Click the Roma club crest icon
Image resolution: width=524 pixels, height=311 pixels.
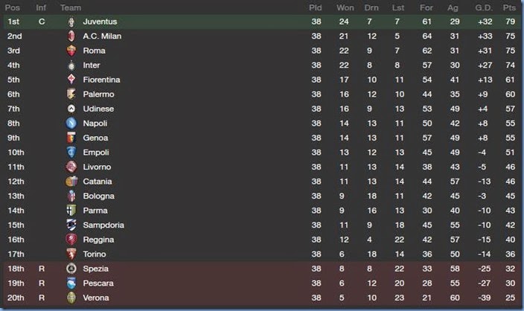(71, 51)
